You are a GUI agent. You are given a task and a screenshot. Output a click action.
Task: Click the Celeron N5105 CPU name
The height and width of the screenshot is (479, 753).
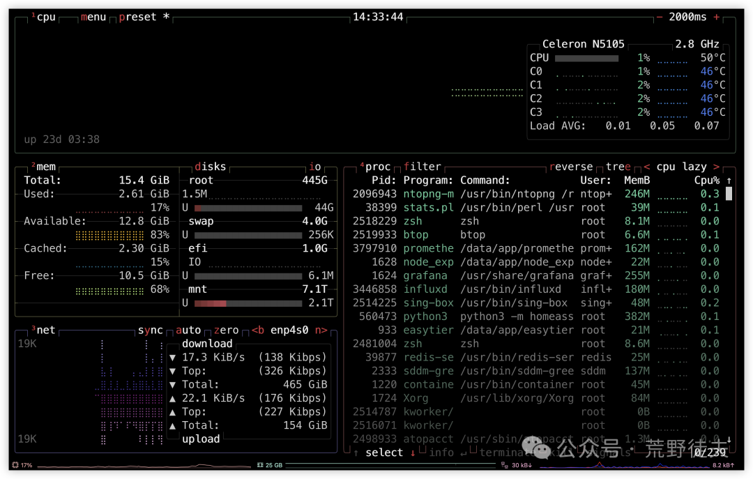(584, 44)
